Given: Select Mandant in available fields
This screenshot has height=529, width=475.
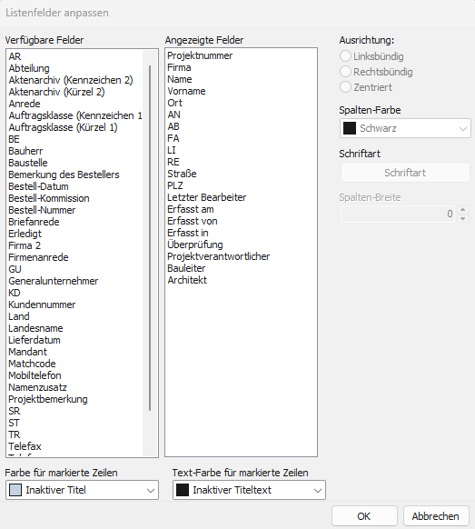Looking at the screenshot, I should point(27,352).
